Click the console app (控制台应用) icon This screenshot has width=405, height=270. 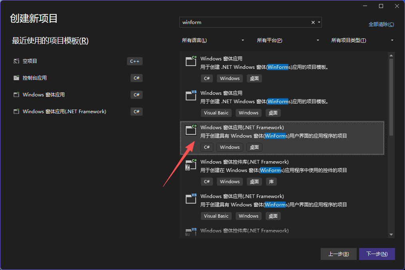(16, 78)
